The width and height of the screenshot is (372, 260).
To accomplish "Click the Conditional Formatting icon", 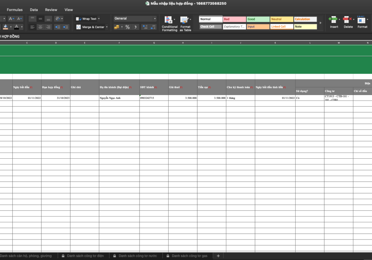I will (x=169, y=20).
